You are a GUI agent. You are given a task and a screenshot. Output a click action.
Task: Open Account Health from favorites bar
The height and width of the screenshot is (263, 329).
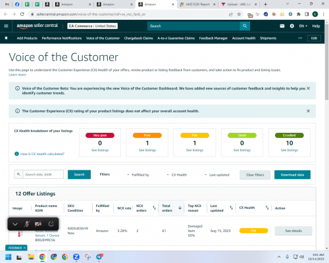point(243,38)
